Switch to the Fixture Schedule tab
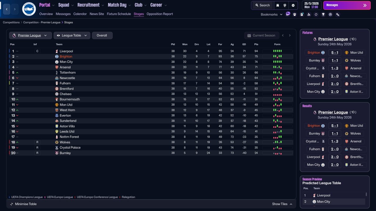The height and width of the screenshot is (211, 376). click(119, 14)
